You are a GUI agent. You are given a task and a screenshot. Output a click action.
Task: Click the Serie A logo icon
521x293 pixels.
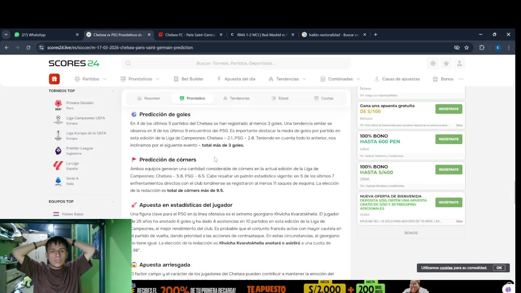58,181
